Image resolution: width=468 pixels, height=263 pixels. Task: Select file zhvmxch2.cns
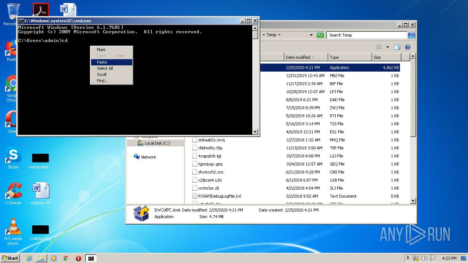tap(211, 172)
